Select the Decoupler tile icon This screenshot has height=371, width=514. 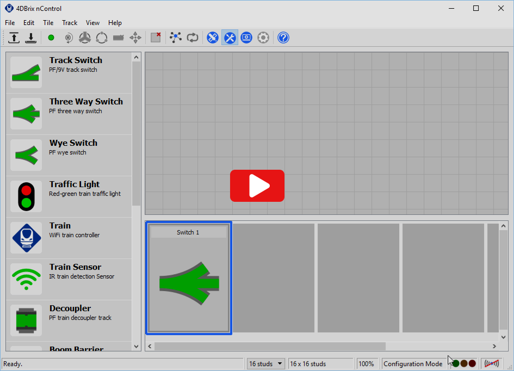pos(26,320)
